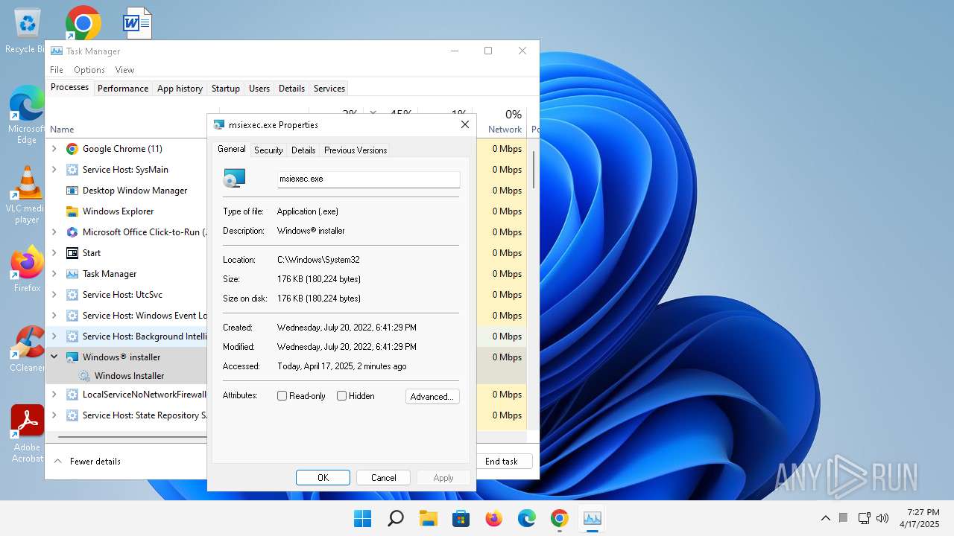
Task: Open the File menu in Task Manager
Action: coord(57,70)
